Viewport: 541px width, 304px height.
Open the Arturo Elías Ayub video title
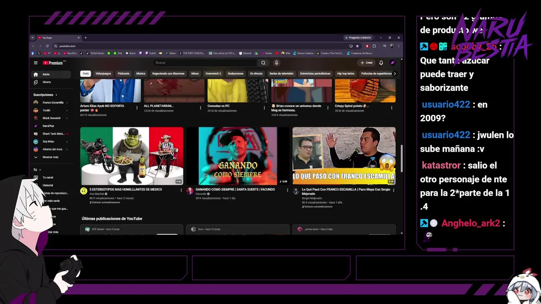pyautogui.click(x=102, y=108)
